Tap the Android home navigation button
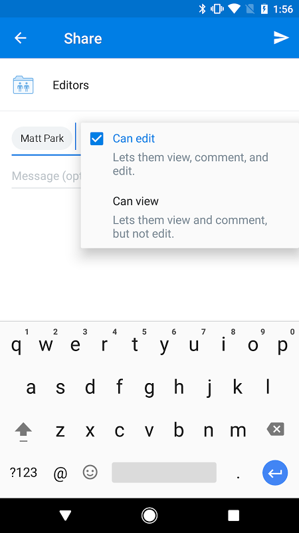This screenshot has width=299, height=533. click(x=149, y=516)
